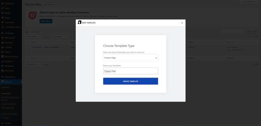Viewport: 261px width, 126px height.
Task: Filter posts by Draft link
Action: tap(35, 32)
